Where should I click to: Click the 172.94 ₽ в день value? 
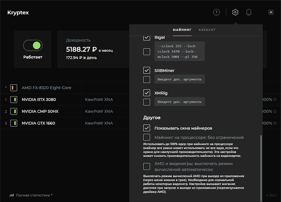(x=81, y=58)
